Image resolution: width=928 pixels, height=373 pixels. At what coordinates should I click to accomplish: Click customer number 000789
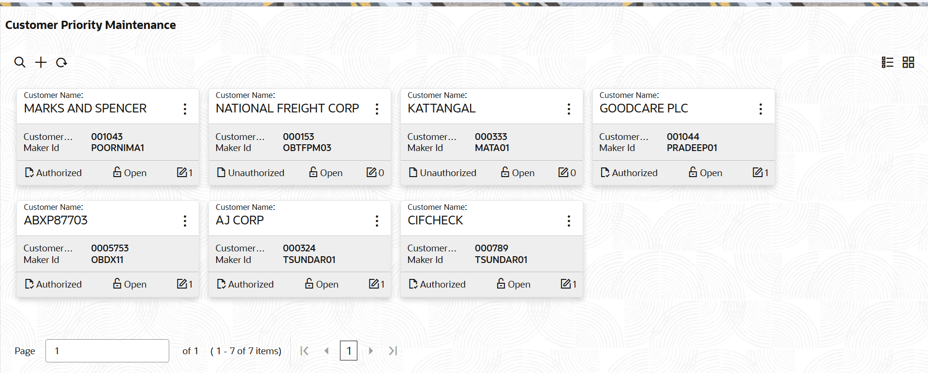click(491, 248)
